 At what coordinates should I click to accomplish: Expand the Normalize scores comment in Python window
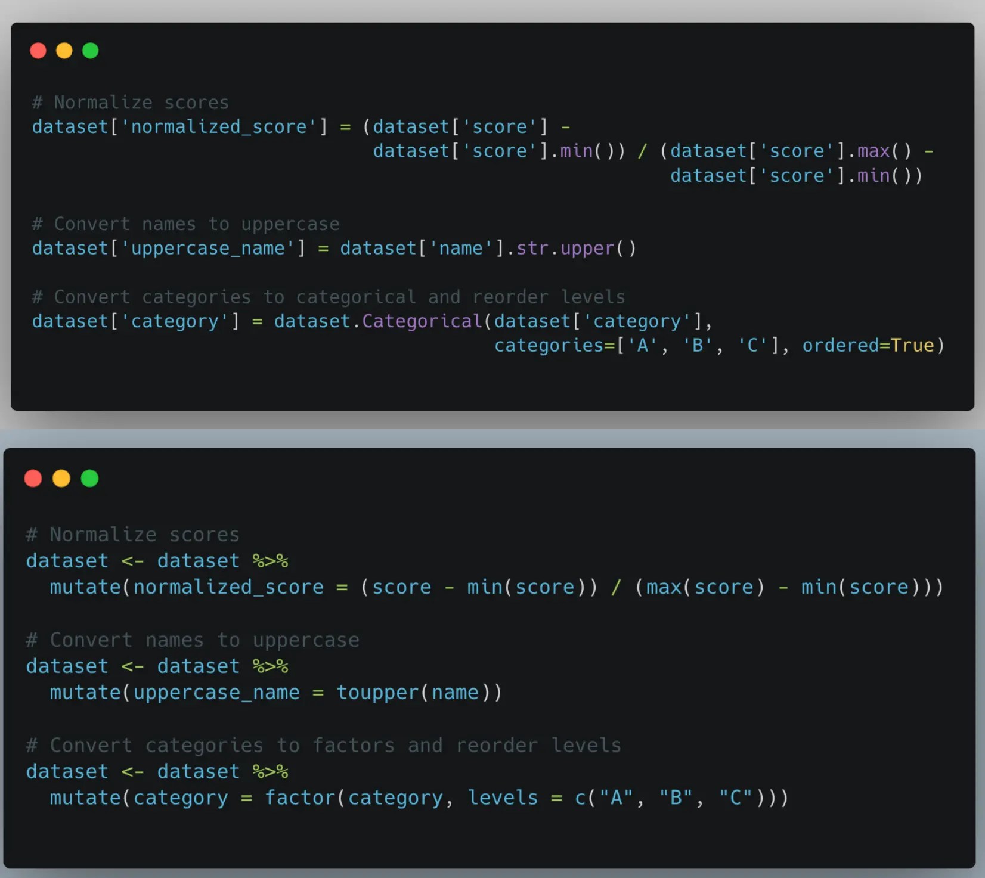[x=129, y=102]
